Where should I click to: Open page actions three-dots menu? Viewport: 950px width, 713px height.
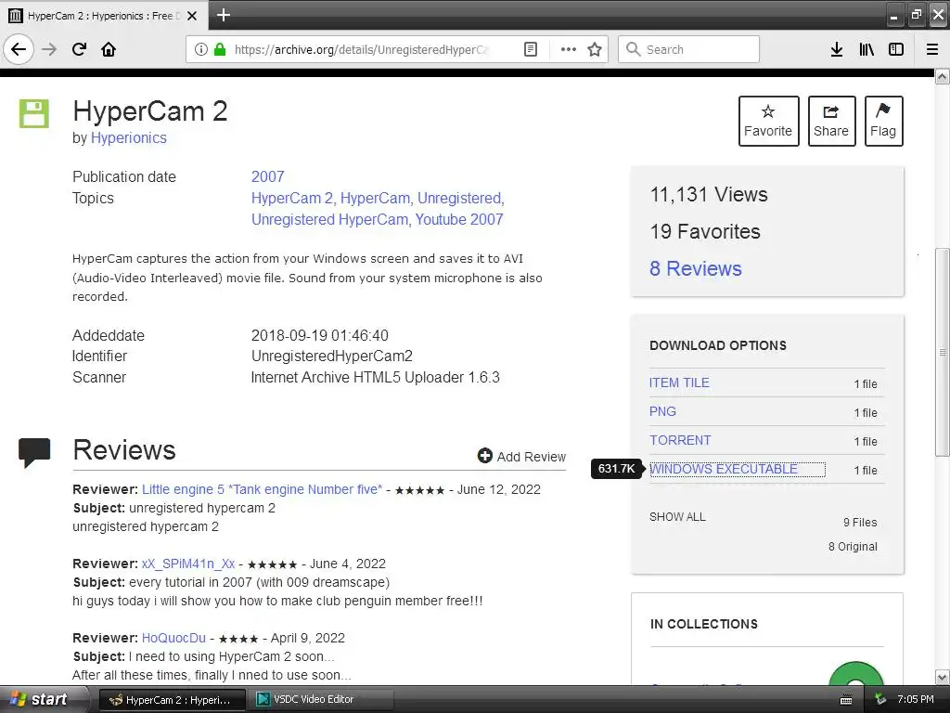(x=568, y=49)
